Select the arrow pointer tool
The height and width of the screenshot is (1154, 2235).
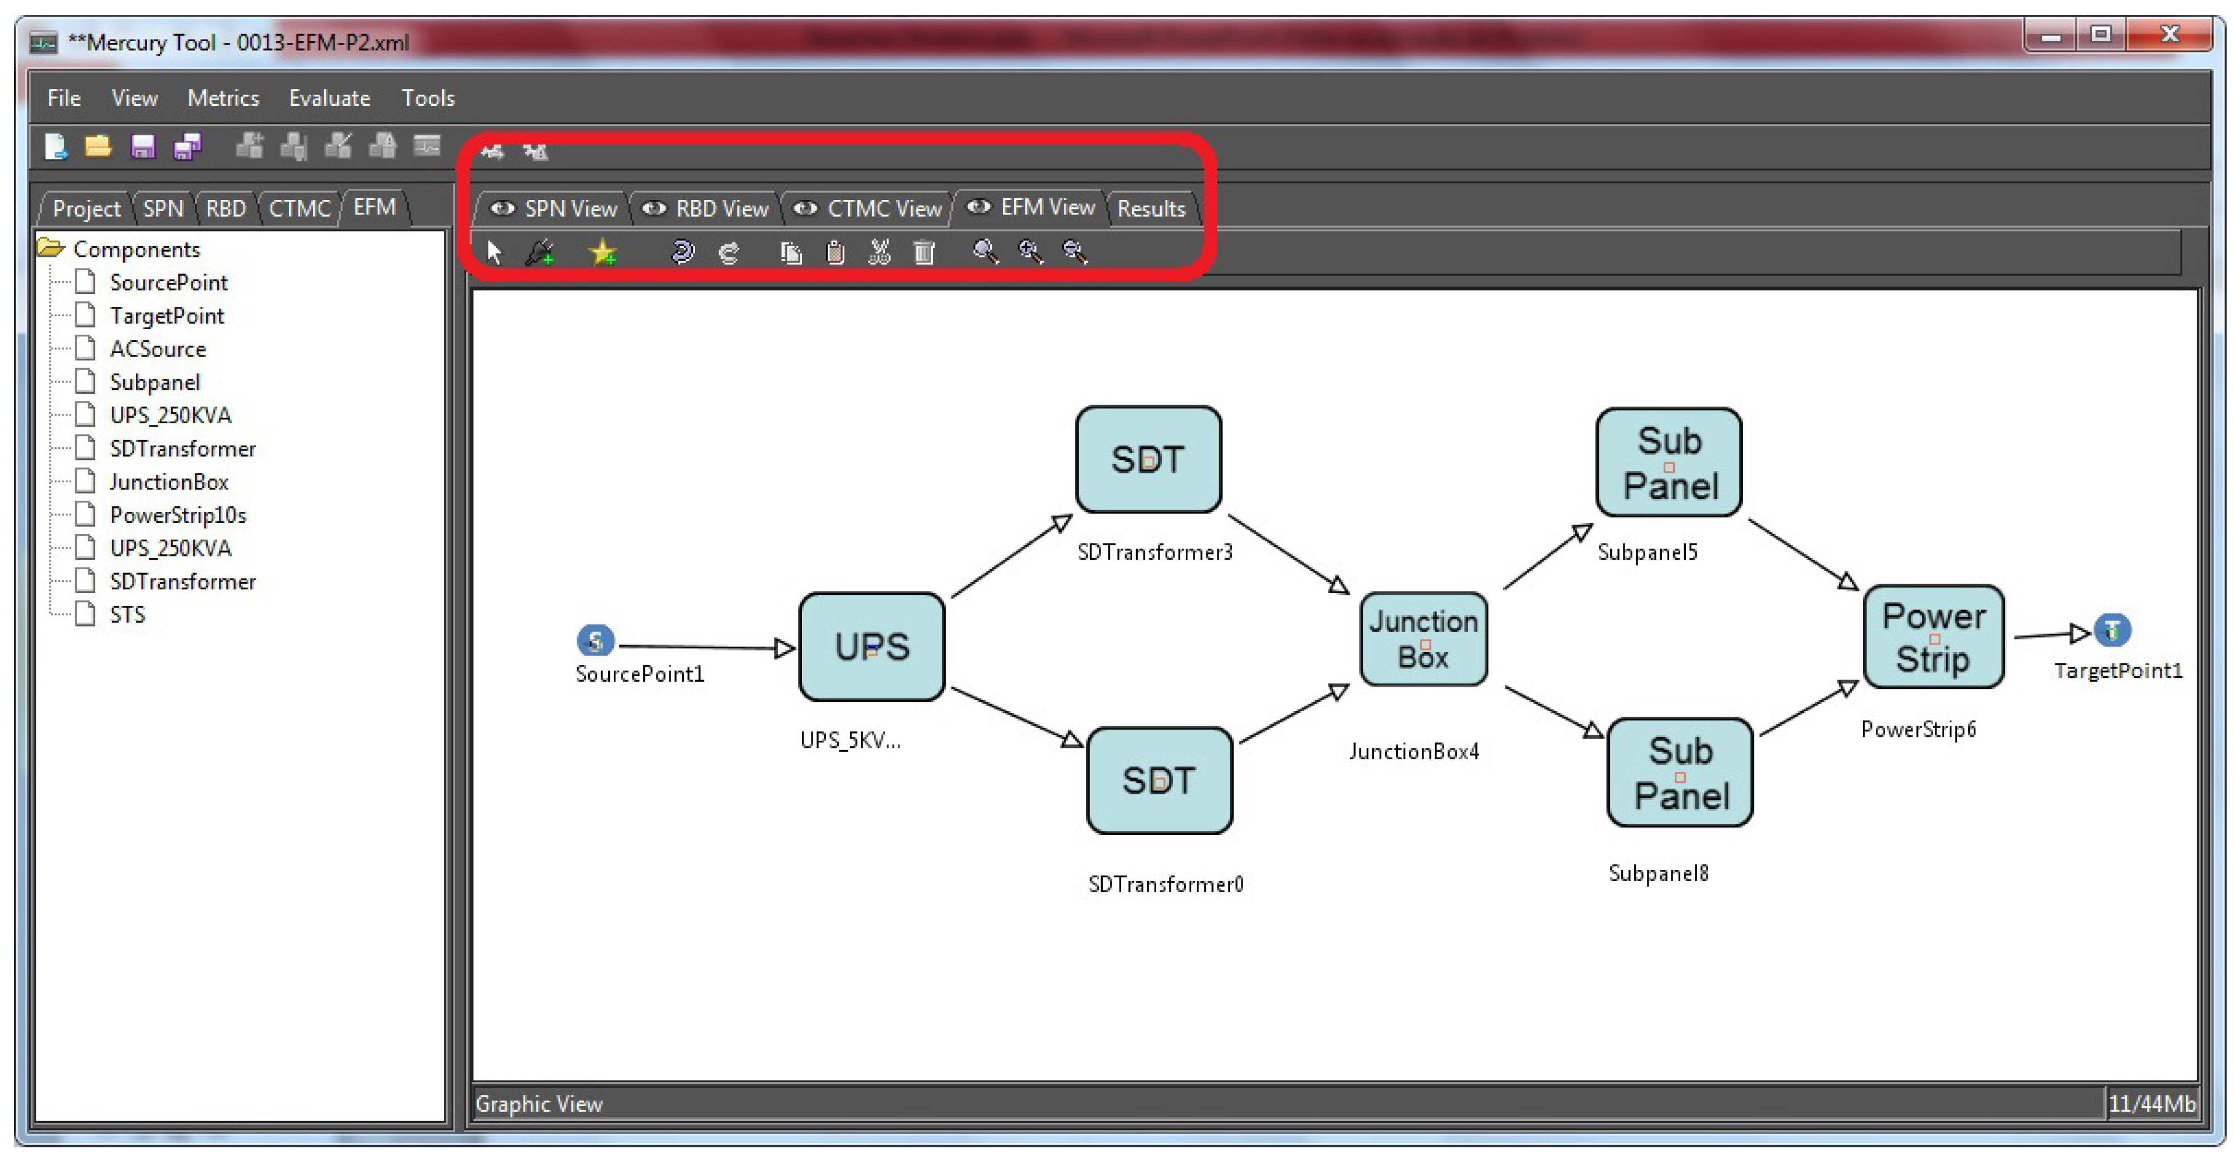[495, 252]
